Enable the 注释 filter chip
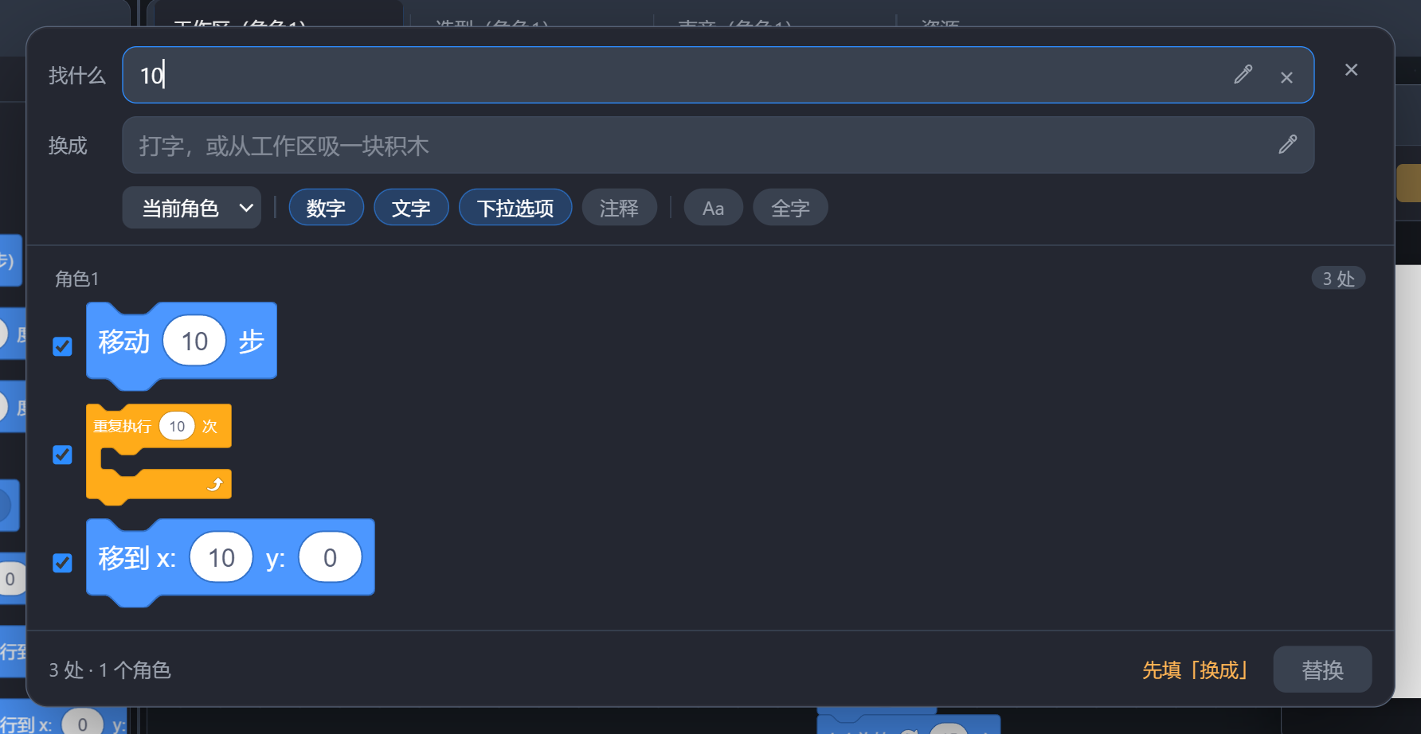The height and width of the screenshot is (734, 1421). click(x=619, y=208)
